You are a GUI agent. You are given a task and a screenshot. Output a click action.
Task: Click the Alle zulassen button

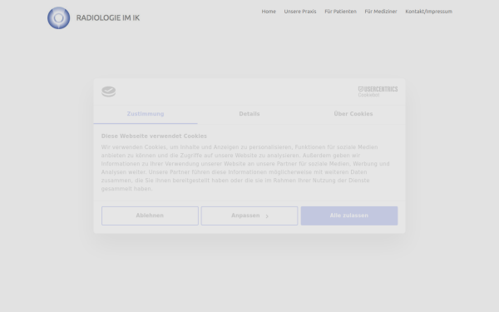point(349,215)
